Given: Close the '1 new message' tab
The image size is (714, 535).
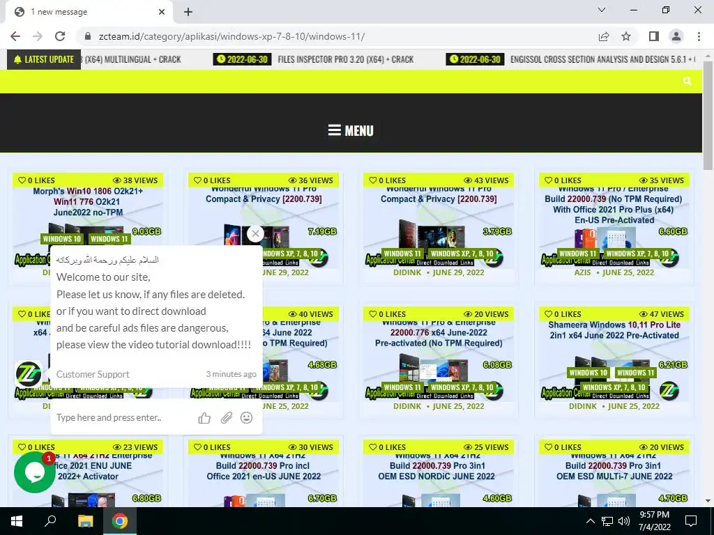Looking at the screenshot, I should 162,12.
